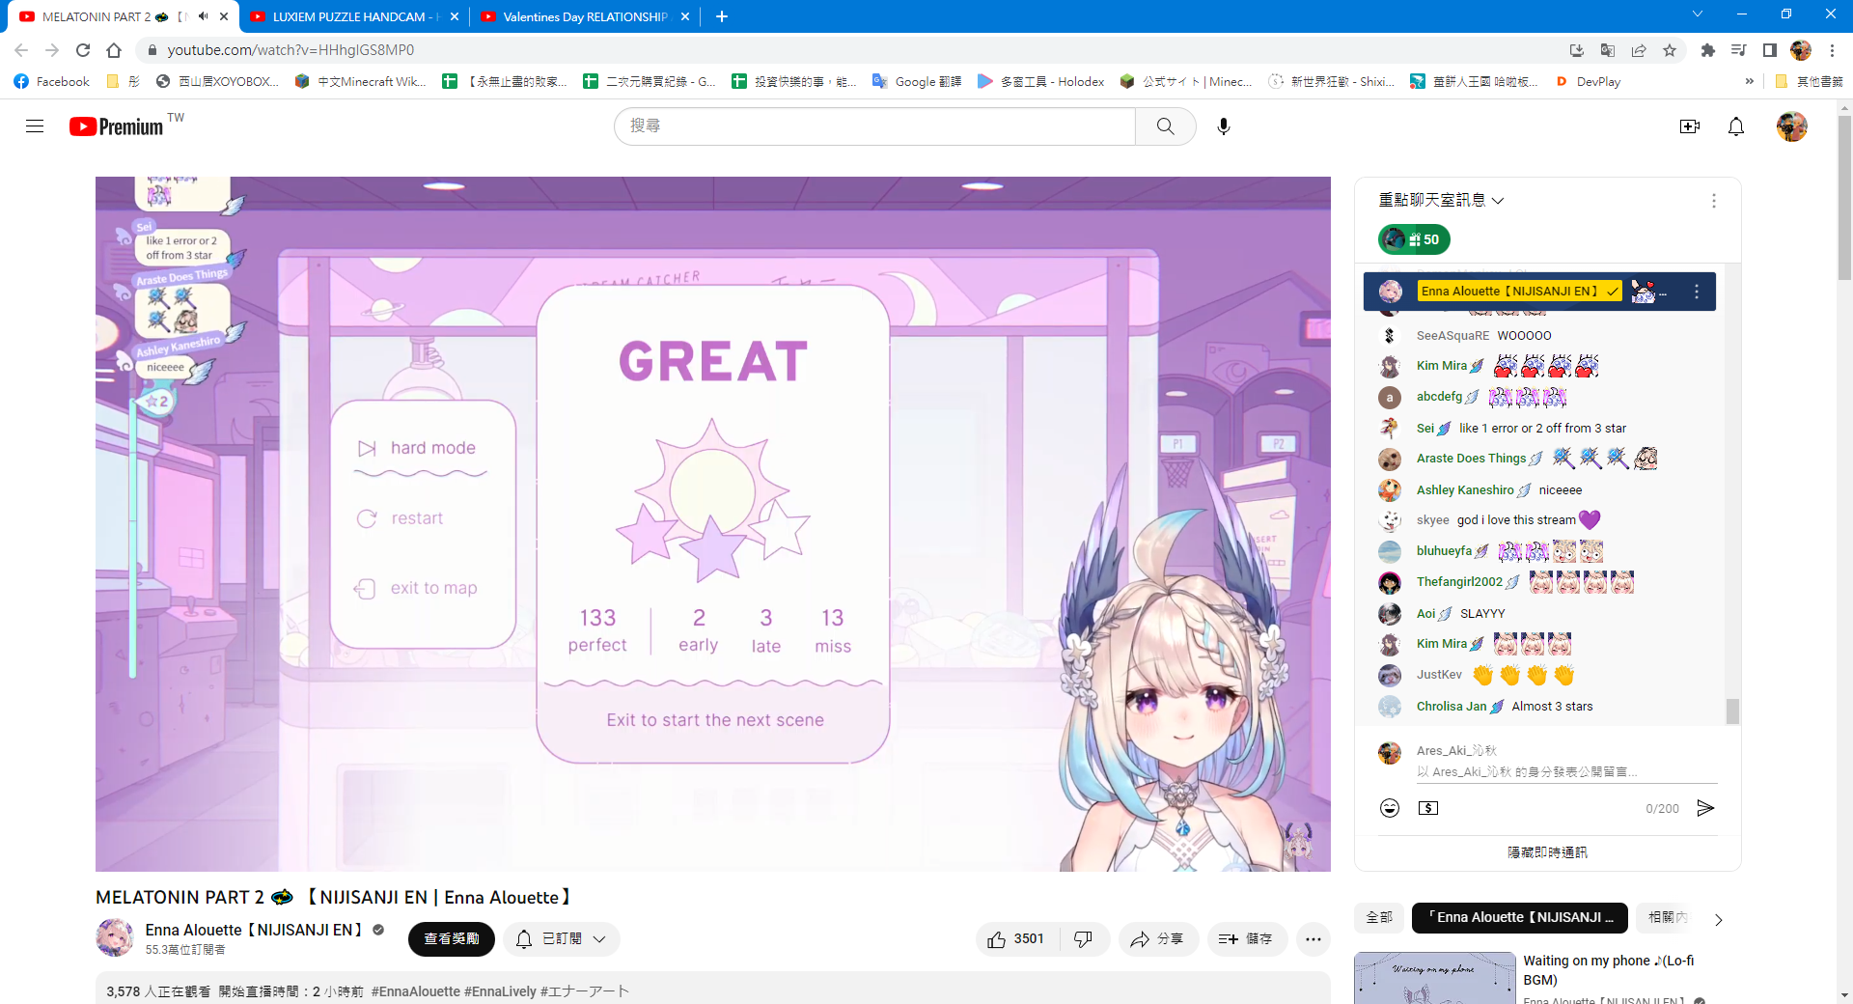Dislike the video
This screenshot has width=1853, height=1004.
point(1084,939)
